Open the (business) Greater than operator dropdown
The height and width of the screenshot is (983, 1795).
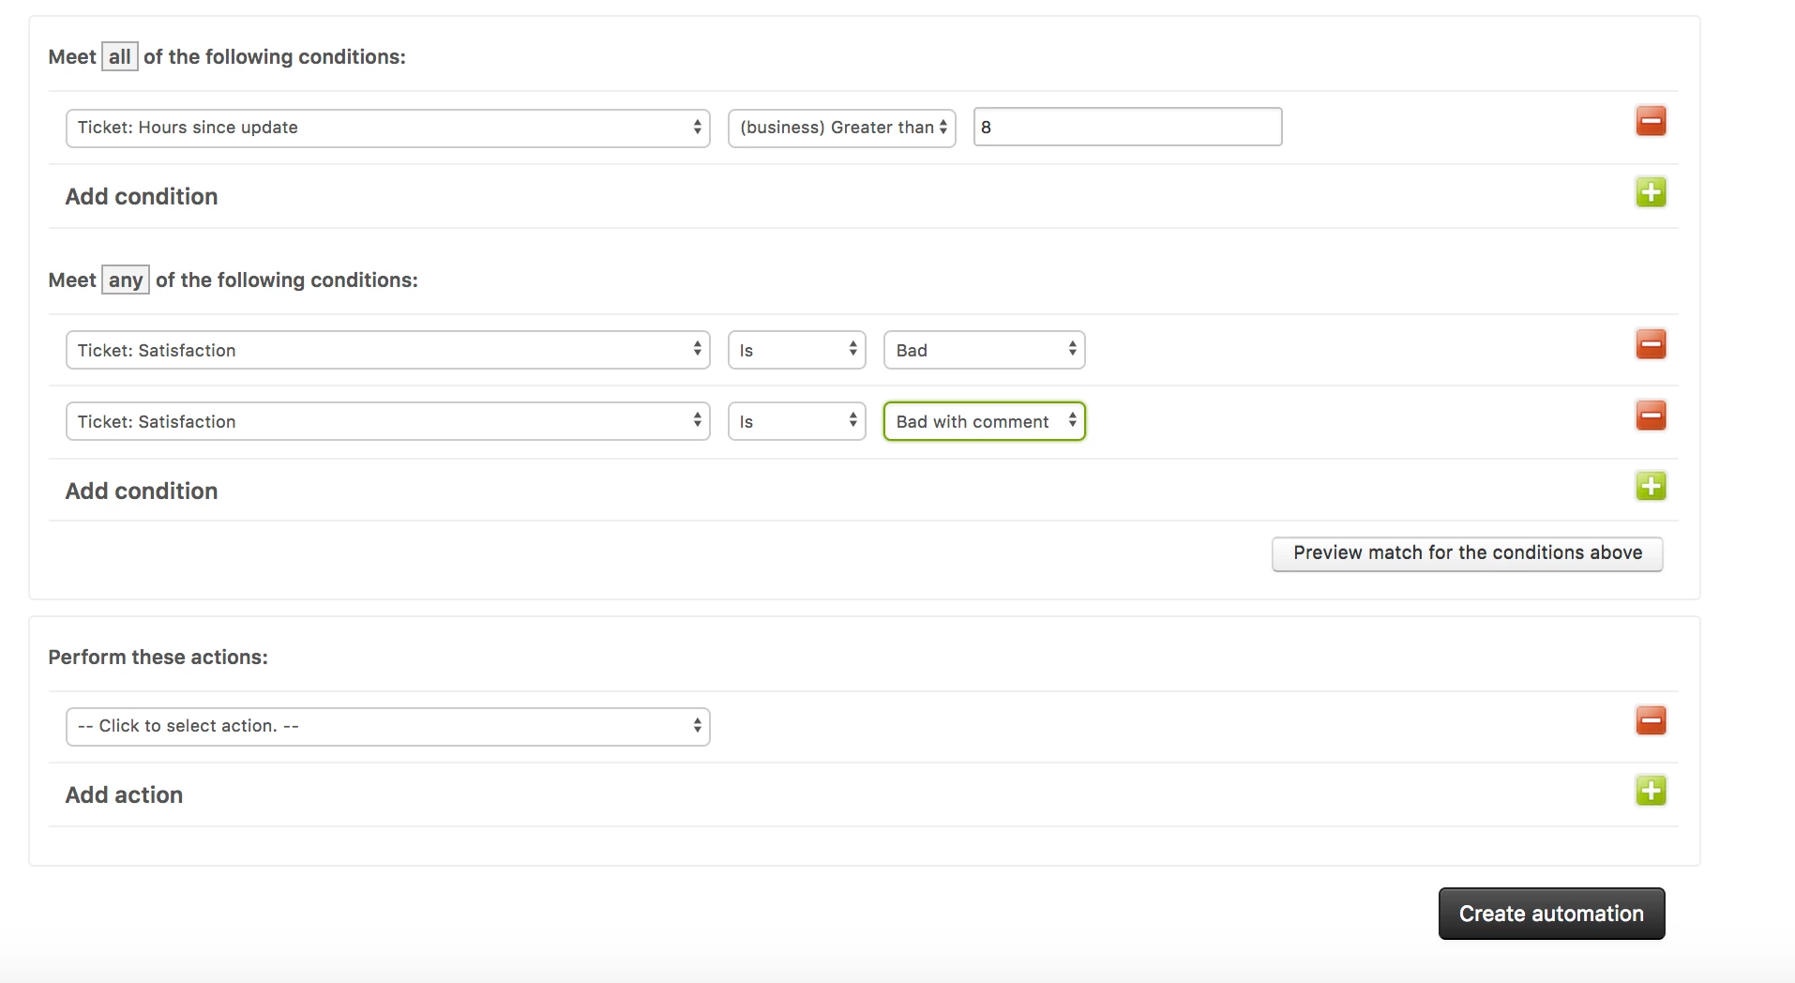tap(841, 128)
